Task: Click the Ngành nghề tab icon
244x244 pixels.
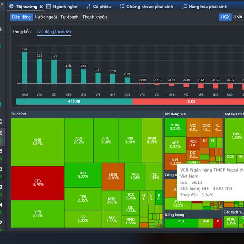Action: pos(49,7)
